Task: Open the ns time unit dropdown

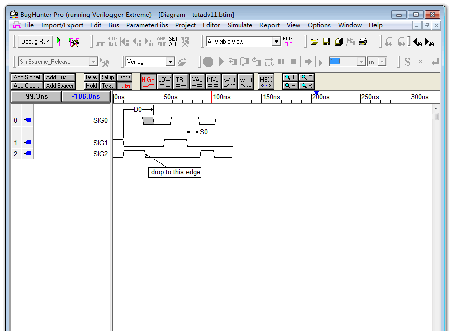Action: coord(382,62)
